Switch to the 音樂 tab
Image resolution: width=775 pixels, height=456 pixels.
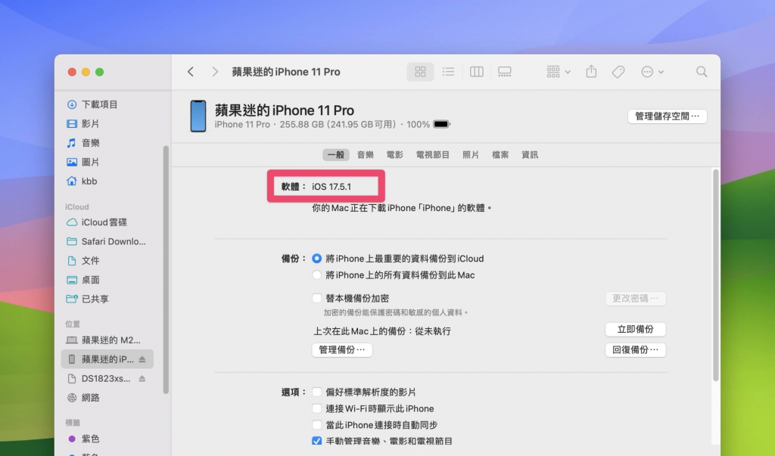click(366, 154)
